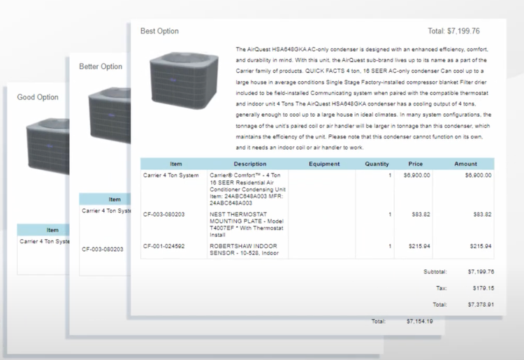
Task: Click quantity 1 in Carrier 4 Ton row
Action: click(390, 175)
